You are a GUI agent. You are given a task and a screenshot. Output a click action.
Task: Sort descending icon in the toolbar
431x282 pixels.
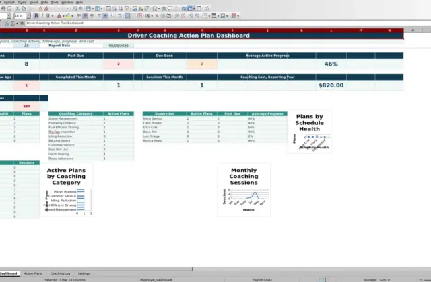pyautogui.click(x=121, y=9)
